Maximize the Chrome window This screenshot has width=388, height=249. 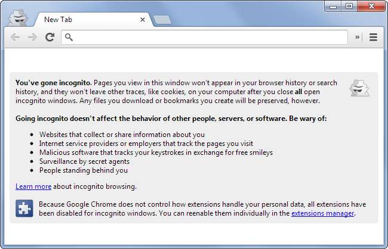pos(349,6)
